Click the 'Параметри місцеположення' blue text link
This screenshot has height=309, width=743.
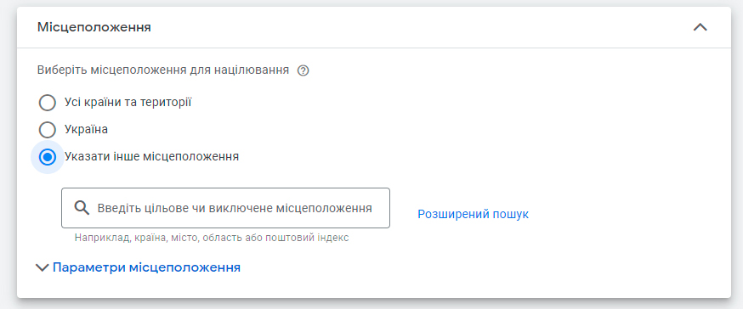click(146, 267)
